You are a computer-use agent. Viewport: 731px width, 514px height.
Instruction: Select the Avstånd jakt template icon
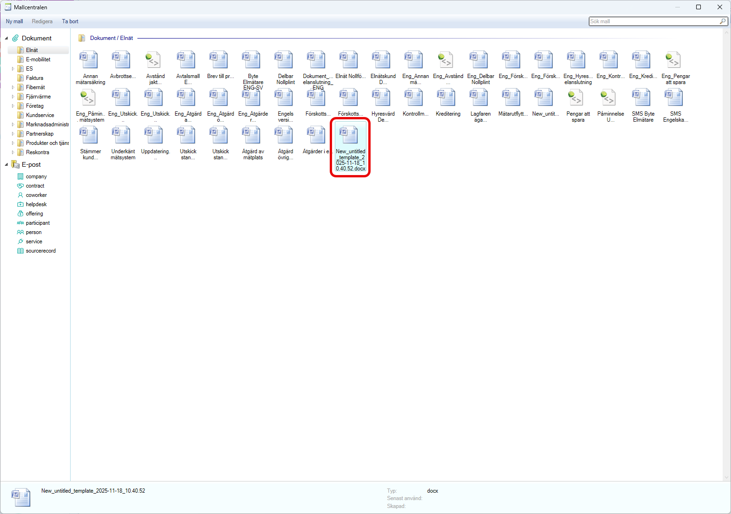(x=154, y=60)
